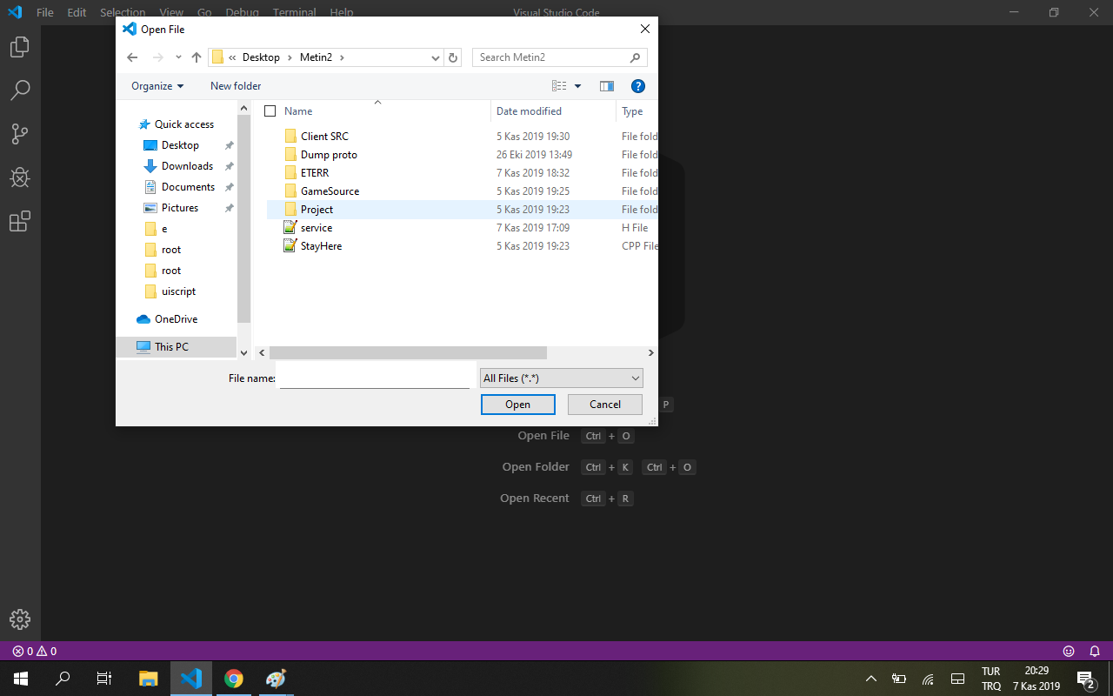Open the Windows action center notifications
This screenshot has width=1113, height=696.
[x=1085, y=679]
